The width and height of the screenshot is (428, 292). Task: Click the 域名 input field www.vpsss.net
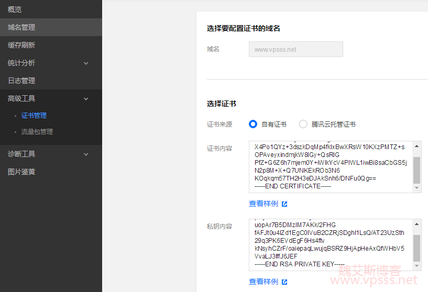pyautogui.click(x=295, y=50)
